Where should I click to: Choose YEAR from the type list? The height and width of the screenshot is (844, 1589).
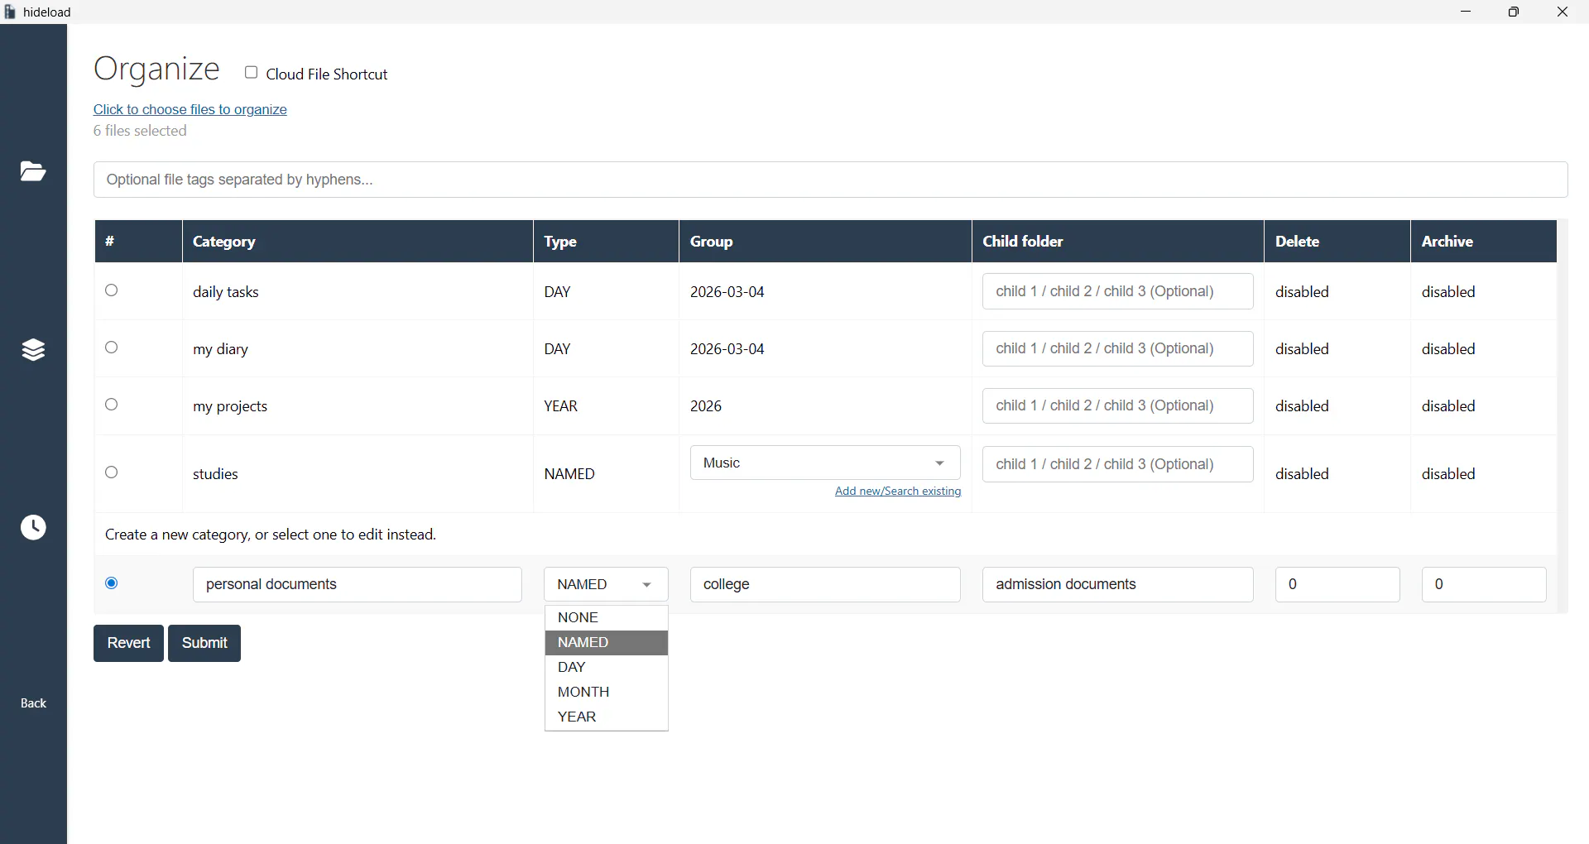point(606,717)
